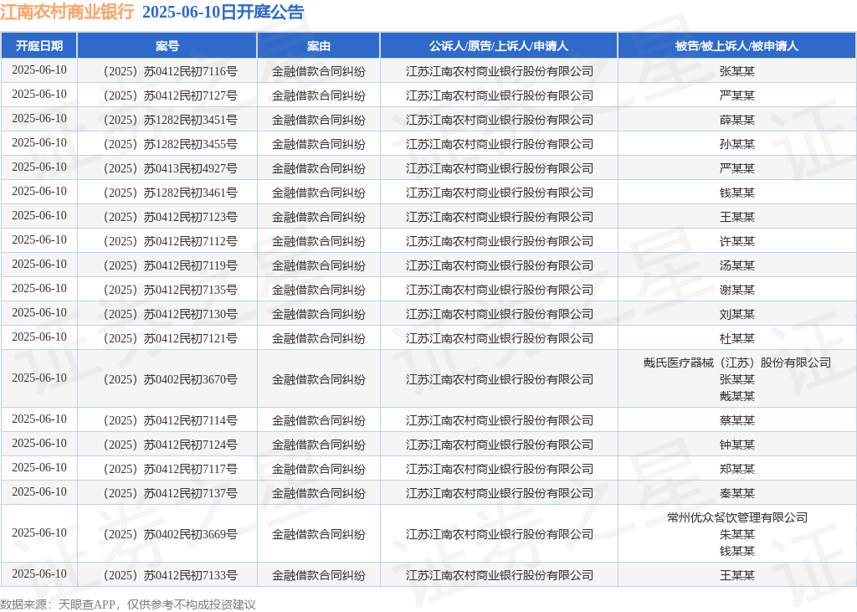Click defendant 朱某某
Viewport: 857px width, 612px height.
tap(736, 534)
